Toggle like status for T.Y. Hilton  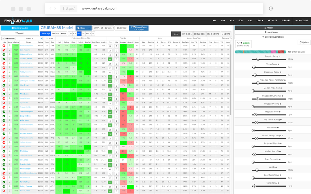coord(4,151)
